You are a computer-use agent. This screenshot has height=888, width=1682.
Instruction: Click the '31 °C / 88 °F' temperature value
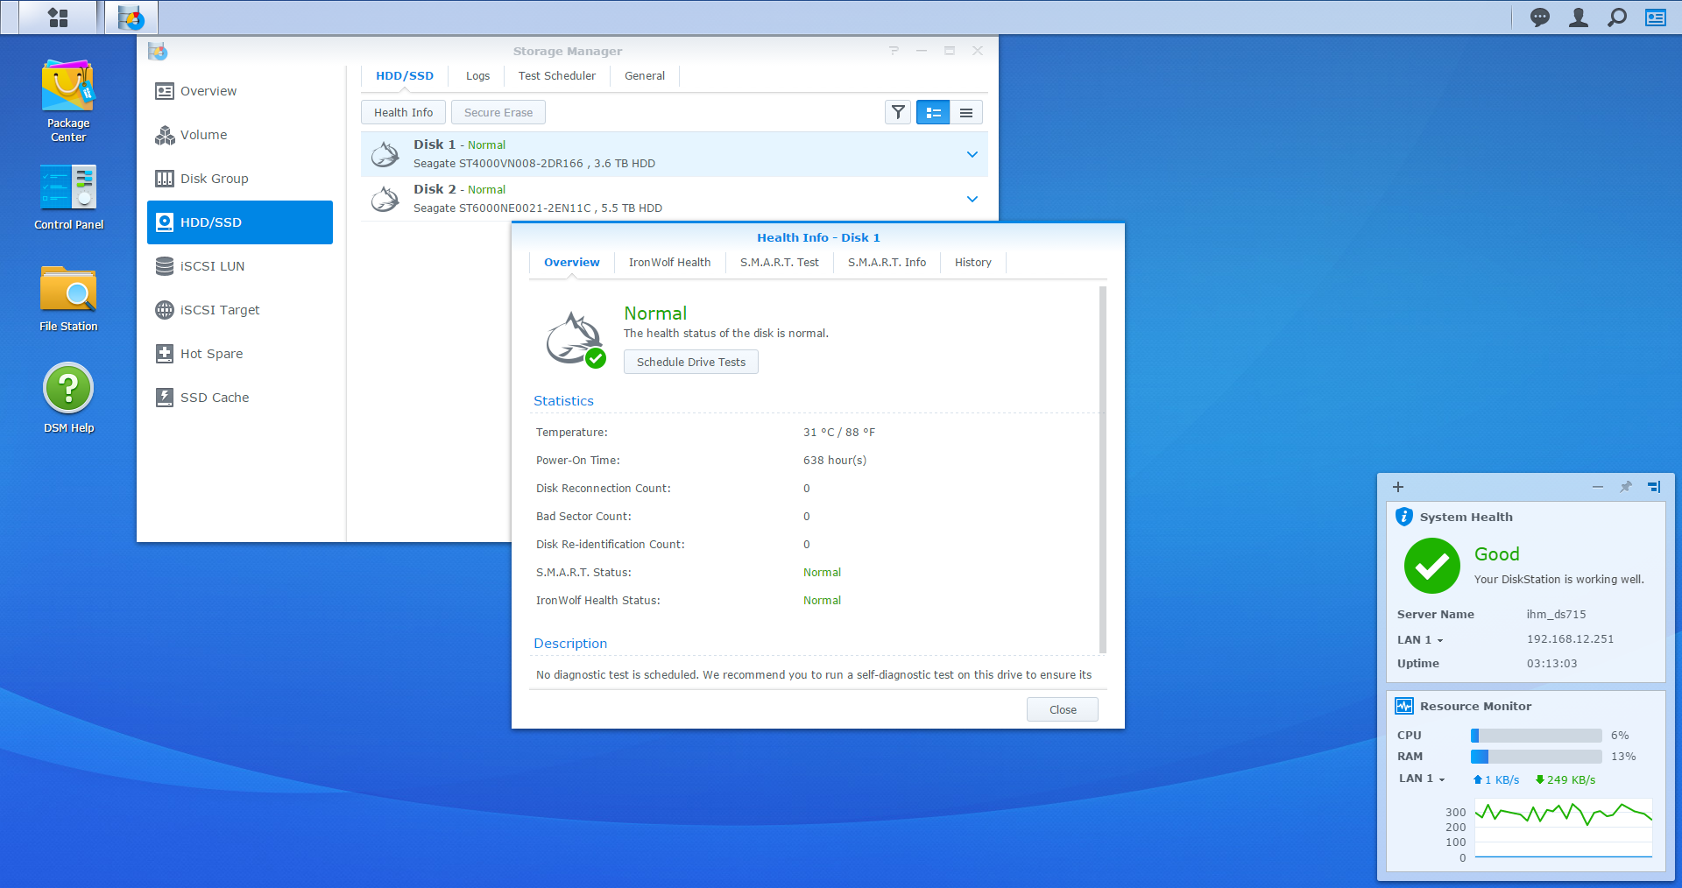click(x=839, y=433)
